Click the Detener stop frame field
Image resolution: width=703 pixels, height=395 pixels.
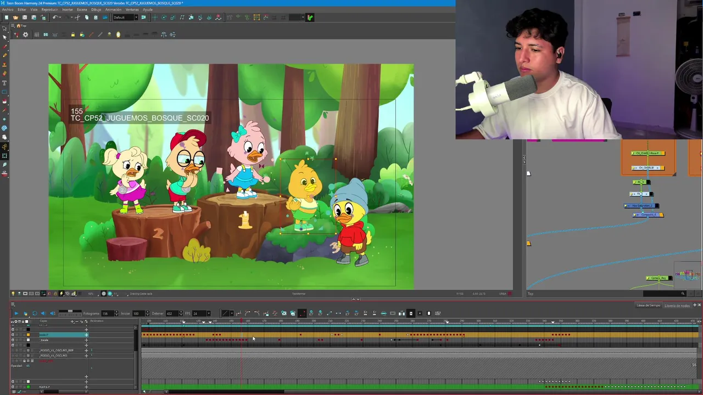(171, 313)
